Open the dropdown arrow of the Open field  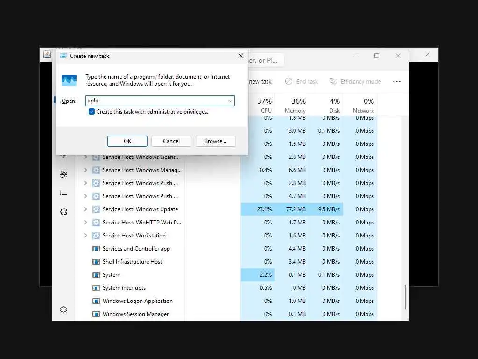pos(231,101)
